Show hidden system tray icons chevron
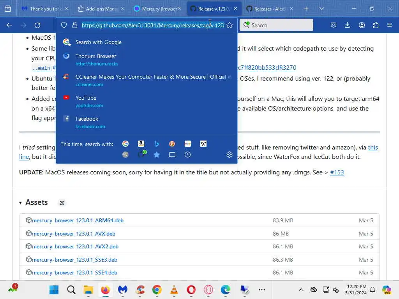The width and height of the screenshot is (399, 299). click(x=301, y=290)
